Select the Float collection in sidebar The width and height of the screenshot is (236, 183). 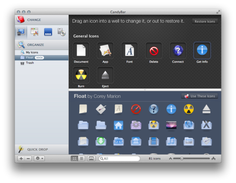tap(42, 58)
